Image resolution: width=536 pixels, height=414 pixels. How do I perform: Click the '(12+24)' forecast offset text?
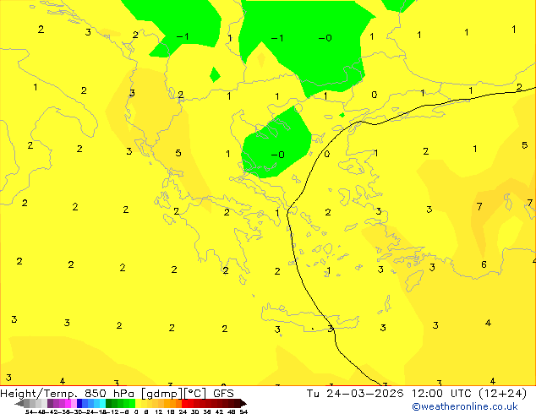point(503,394)
